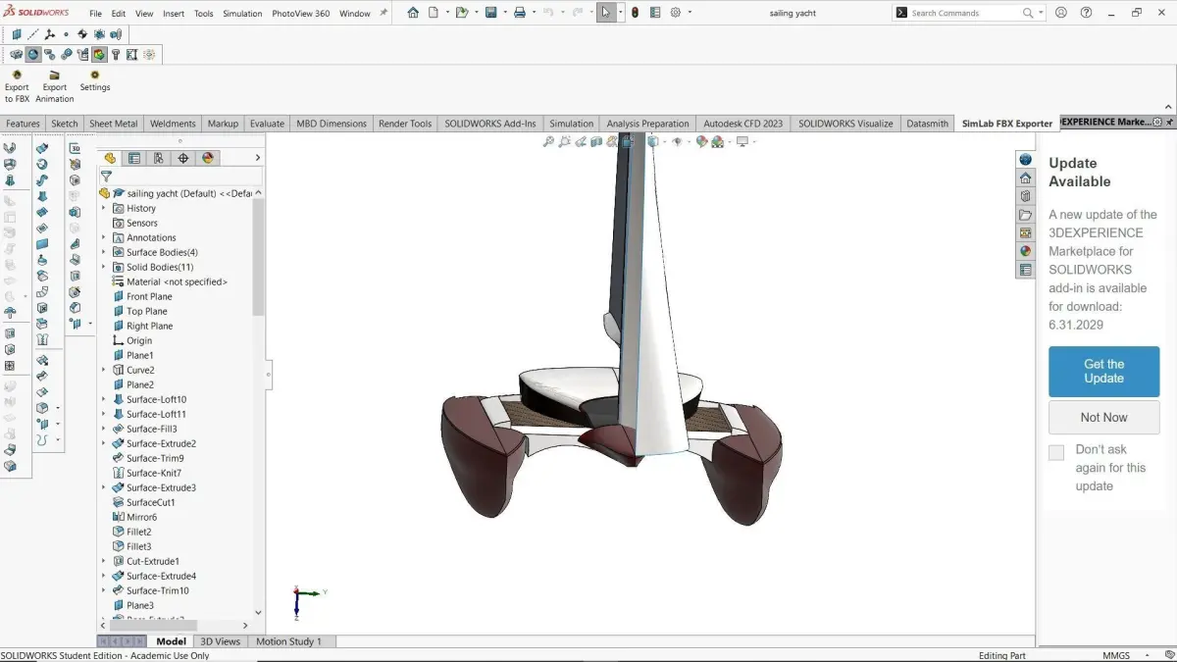
Task: Open the File menu
Action: point(96,14)
